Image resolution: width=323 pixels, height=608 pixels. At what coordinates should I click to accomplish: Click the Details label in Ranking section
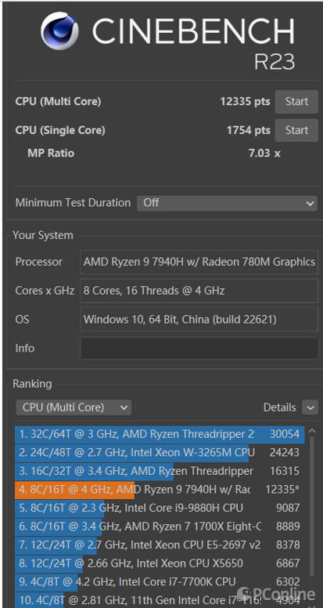[279, 407]
